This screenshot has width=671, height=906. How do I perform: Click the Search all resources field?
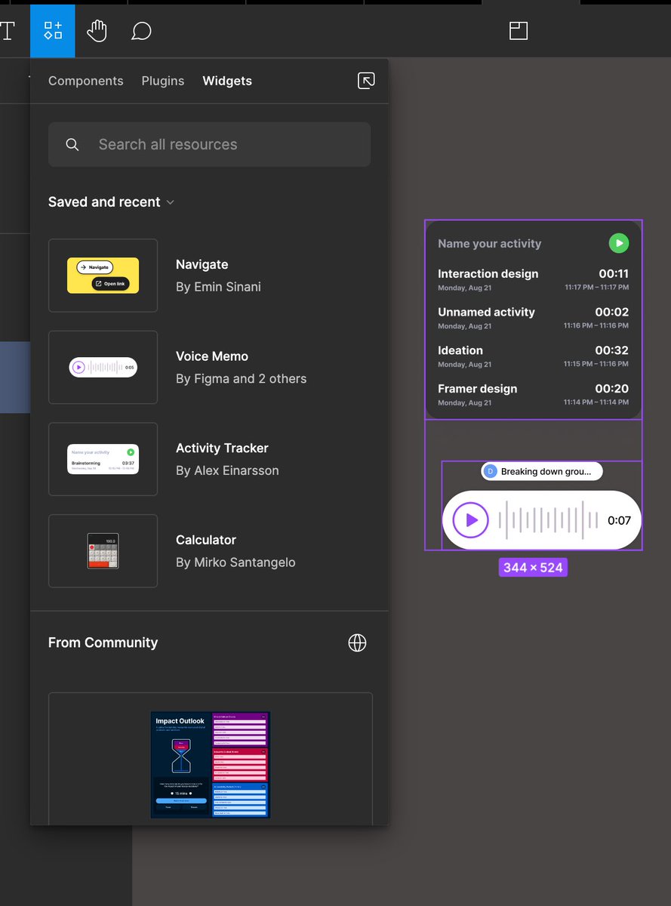[x=209, y=143]
